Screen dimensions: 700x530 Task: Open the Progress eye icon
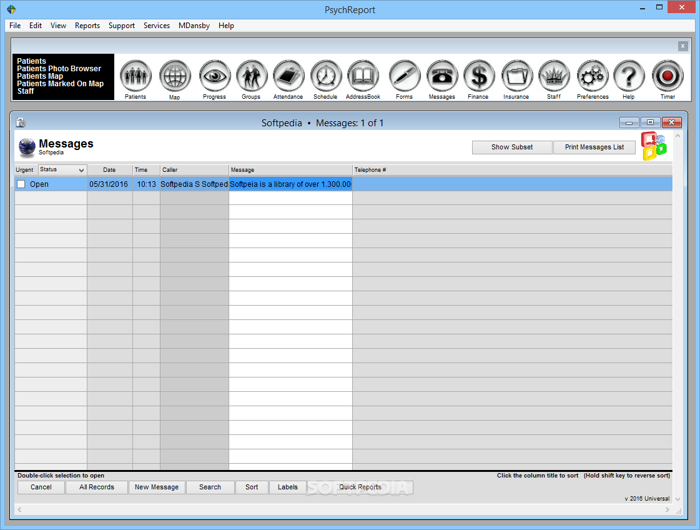[x=215, y=76]
